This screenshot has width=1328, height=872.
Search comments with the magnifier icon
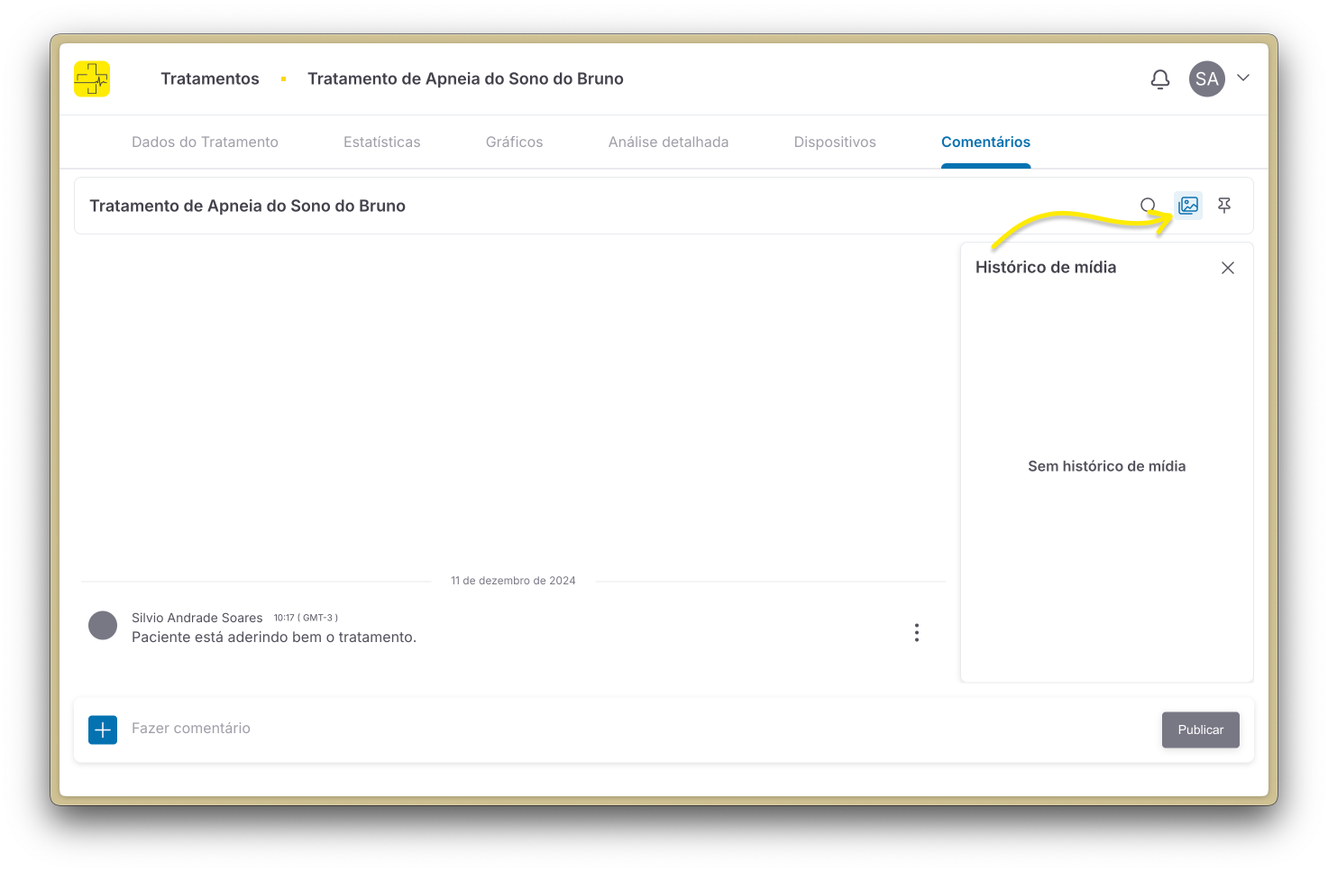point(1148,206)
